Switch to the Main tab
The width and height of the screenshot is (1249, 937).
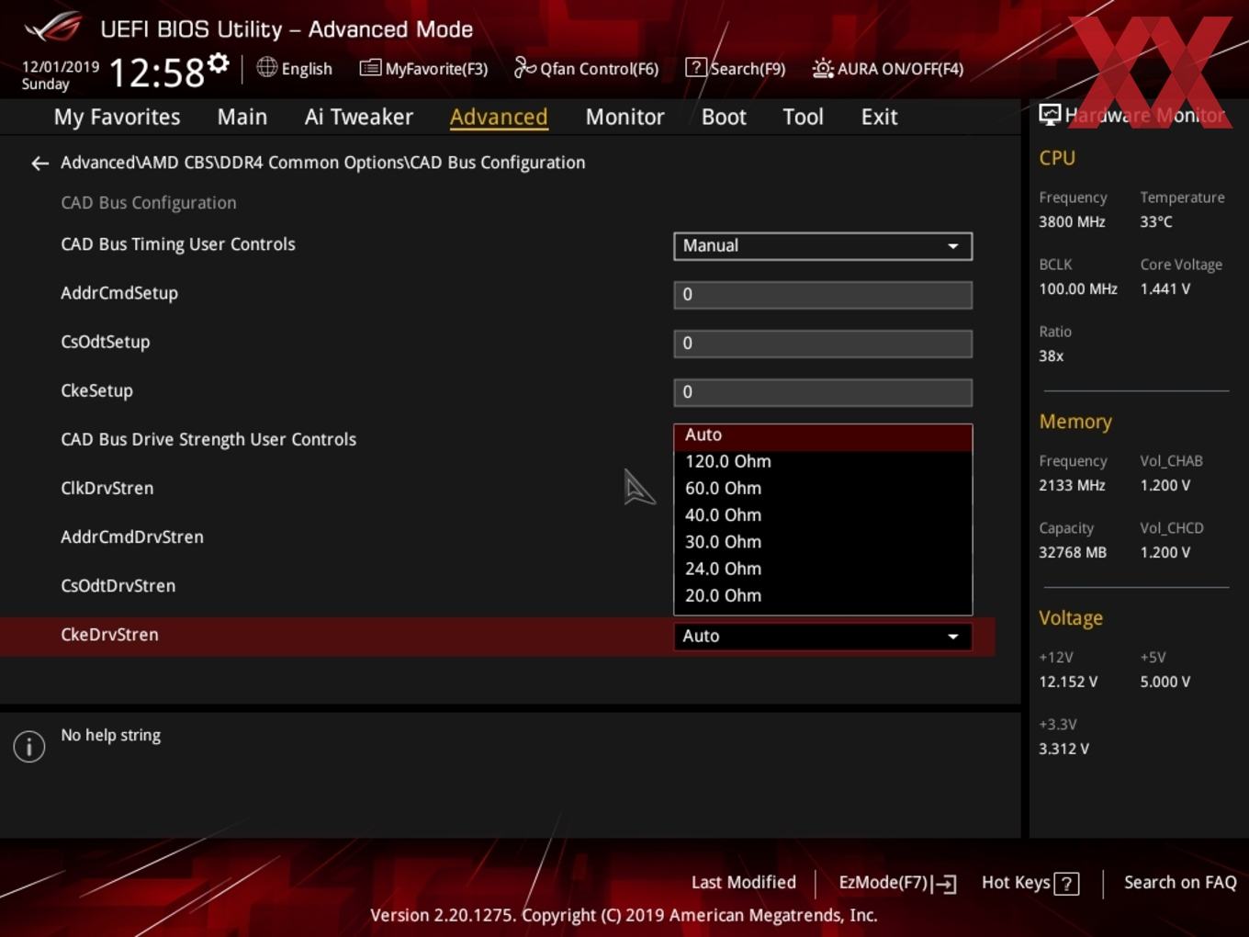(242, 117)
